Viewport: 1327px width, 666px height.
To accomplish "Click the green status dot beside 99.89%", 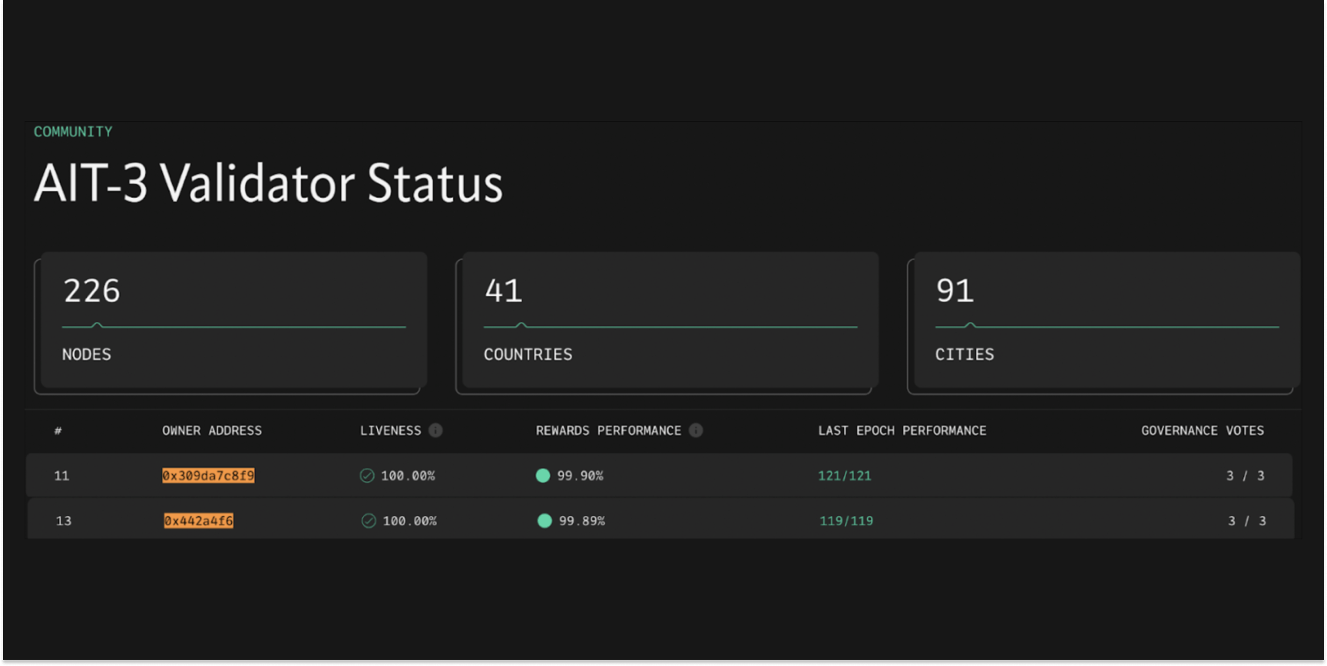I will (544, 521).
